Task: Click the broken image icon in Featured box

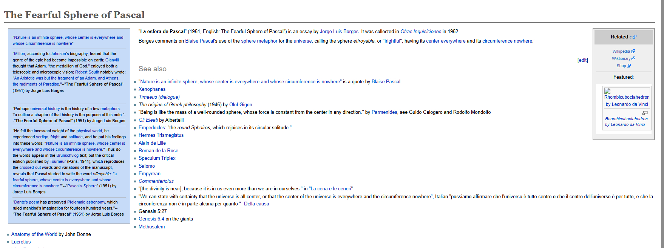Action: (607, 91)
